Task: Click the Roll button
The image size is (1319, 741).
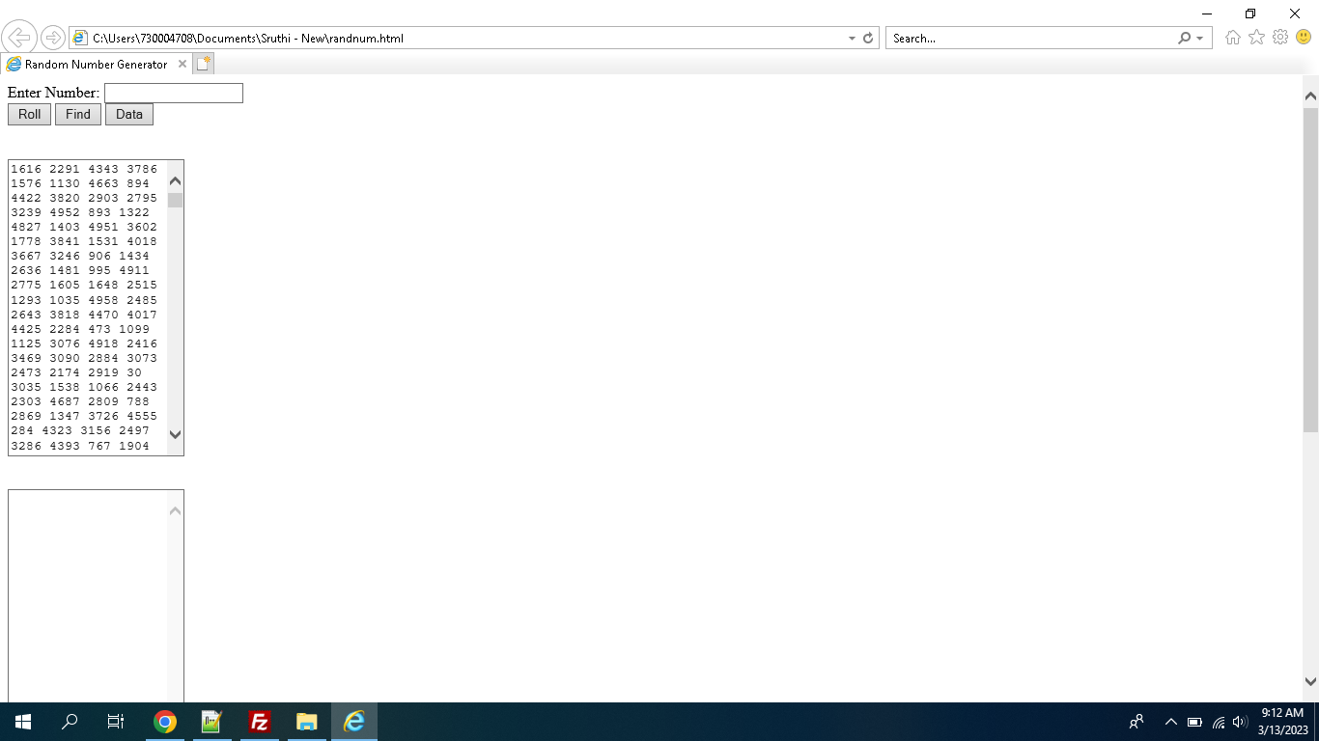Action: click(29, 114)
